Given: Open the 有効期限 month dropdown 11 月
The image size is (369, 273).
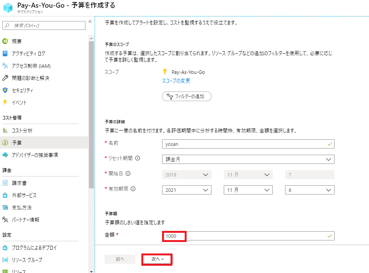Looking at the screenshot, I should pos(248,190).
